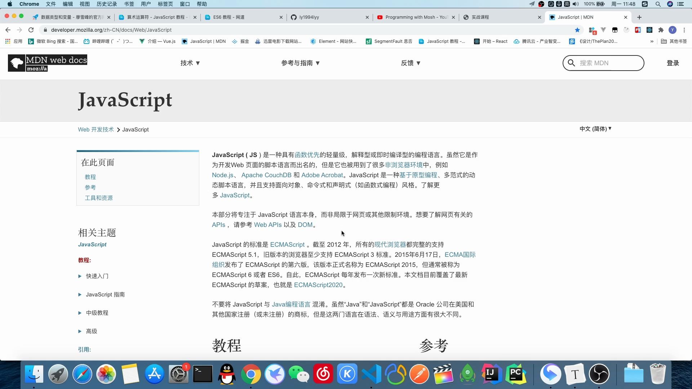692x389 pixels.
Task: Click the 搜索 MDN search field
Action: click(x=603, y=63)
